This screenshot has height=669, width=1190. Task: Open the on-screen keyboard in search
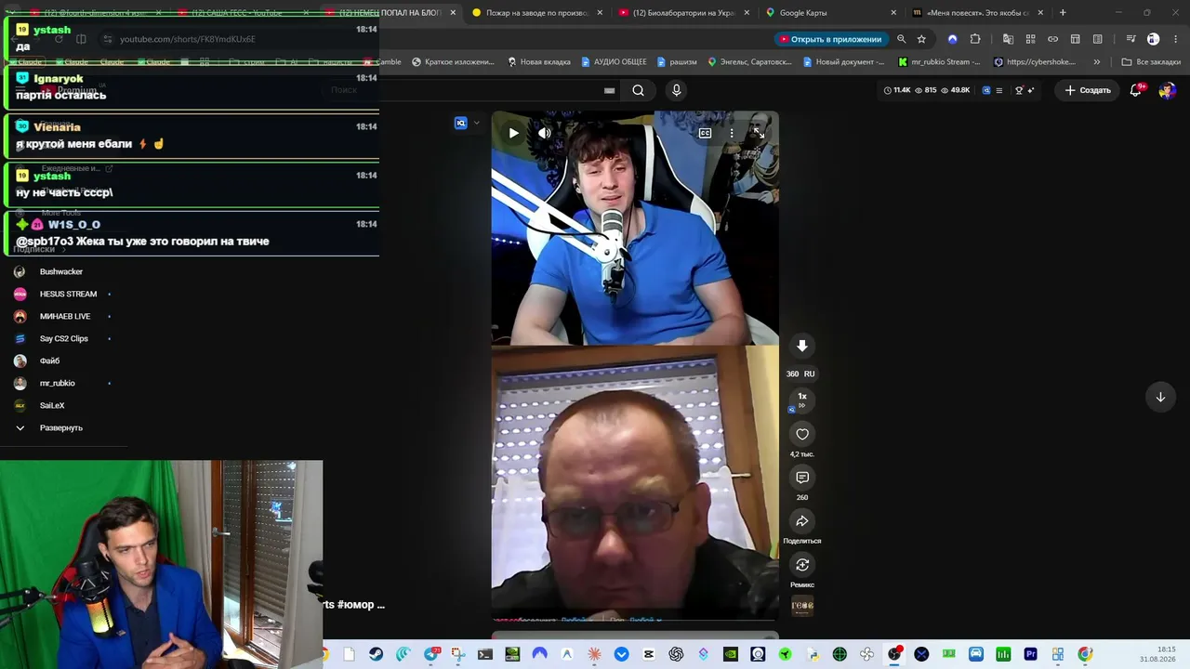coord(609,90)
